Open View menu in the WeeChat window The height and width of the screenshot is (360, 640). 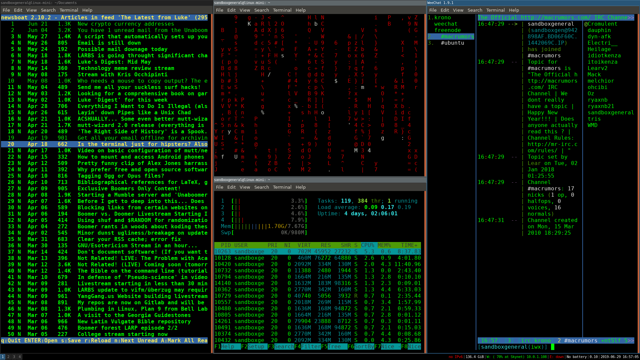pos(458,10)
